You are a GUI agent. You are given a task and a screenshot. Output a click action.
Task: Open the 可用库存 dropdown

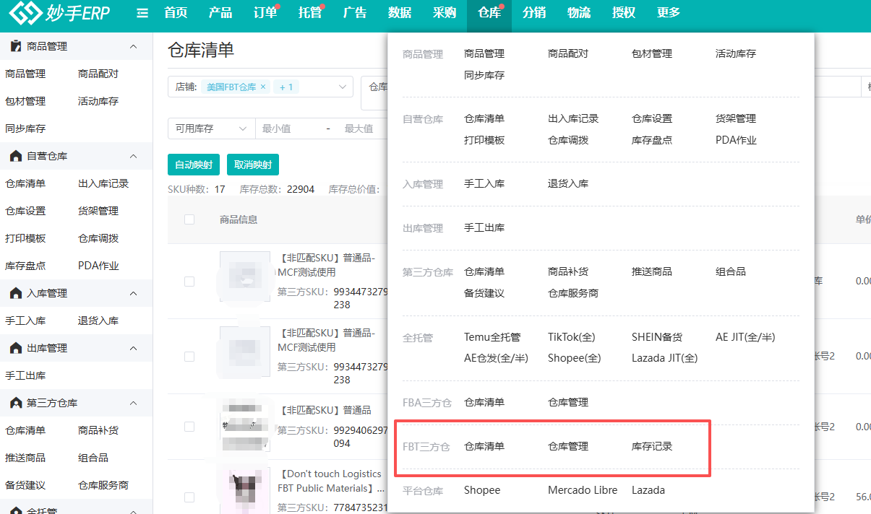coord(211,128)
